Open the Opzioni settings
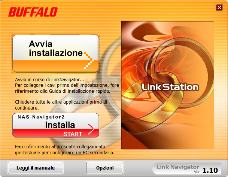The image size is (228, 177). coord(105,168)
